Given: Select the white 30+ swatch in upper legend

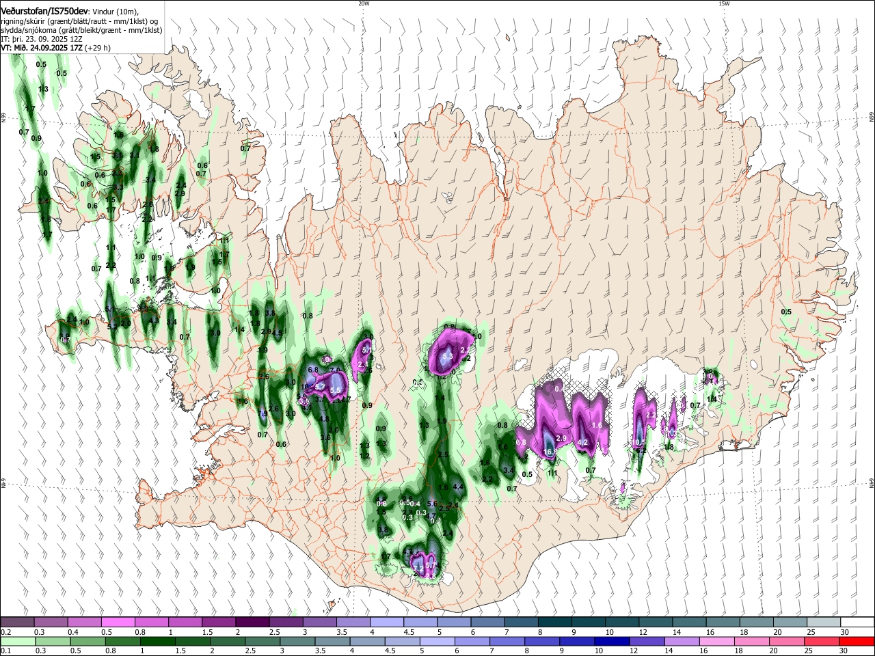Looking at the screenshot, I should [x=857, y=622].
